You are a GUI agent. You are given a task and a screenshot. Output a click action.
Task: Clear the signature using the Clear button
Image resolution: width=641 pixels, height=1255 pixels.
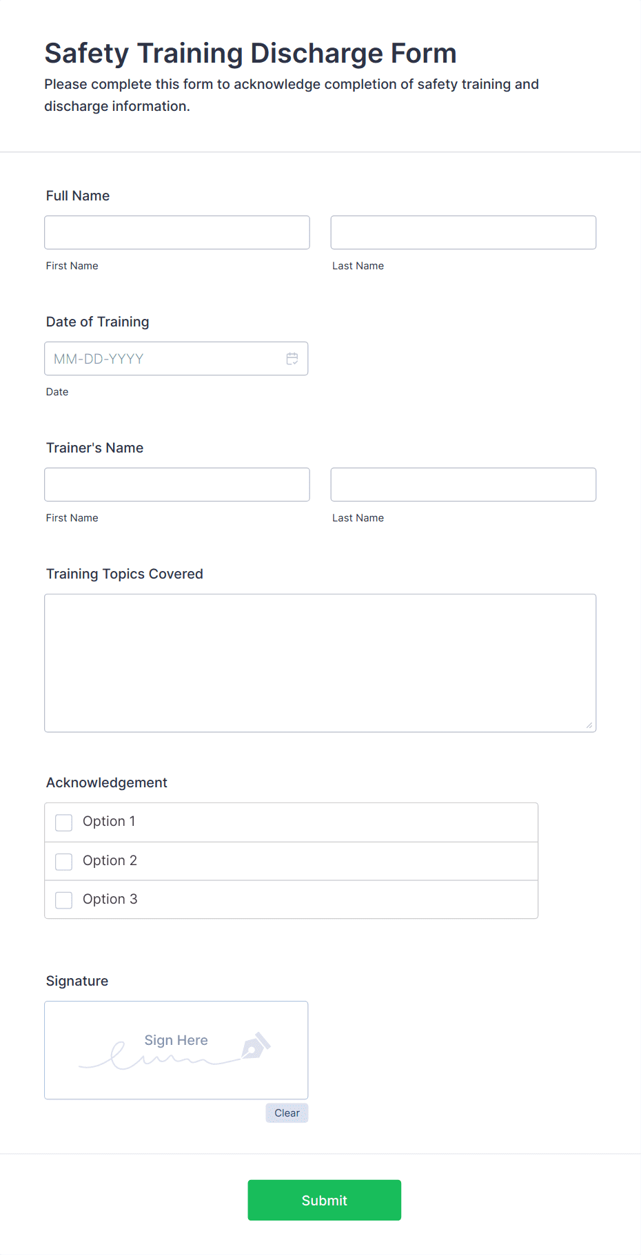click(x=287, y=1112)
